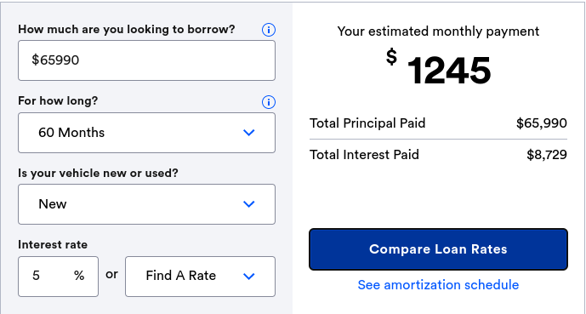Click the chevron arrow in Find A Rate
The height and width of the screenshot is (314, 586).
tap(249, 277)
